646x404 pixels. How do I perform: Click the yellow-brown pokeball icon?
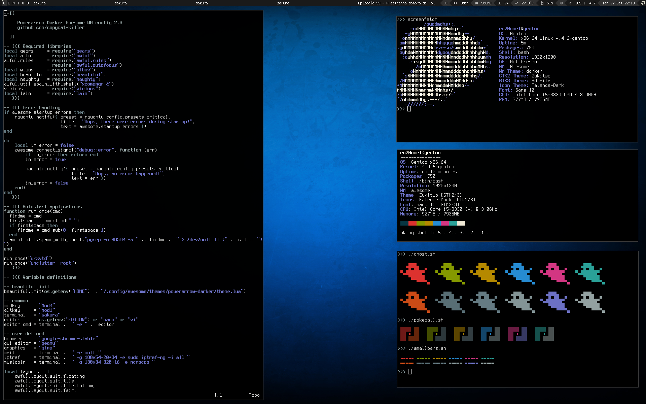tap(463, 334)
